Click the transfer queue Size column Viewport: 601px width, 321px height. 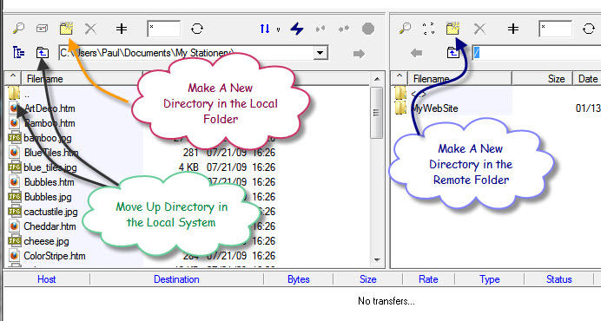tap(368, 279)
